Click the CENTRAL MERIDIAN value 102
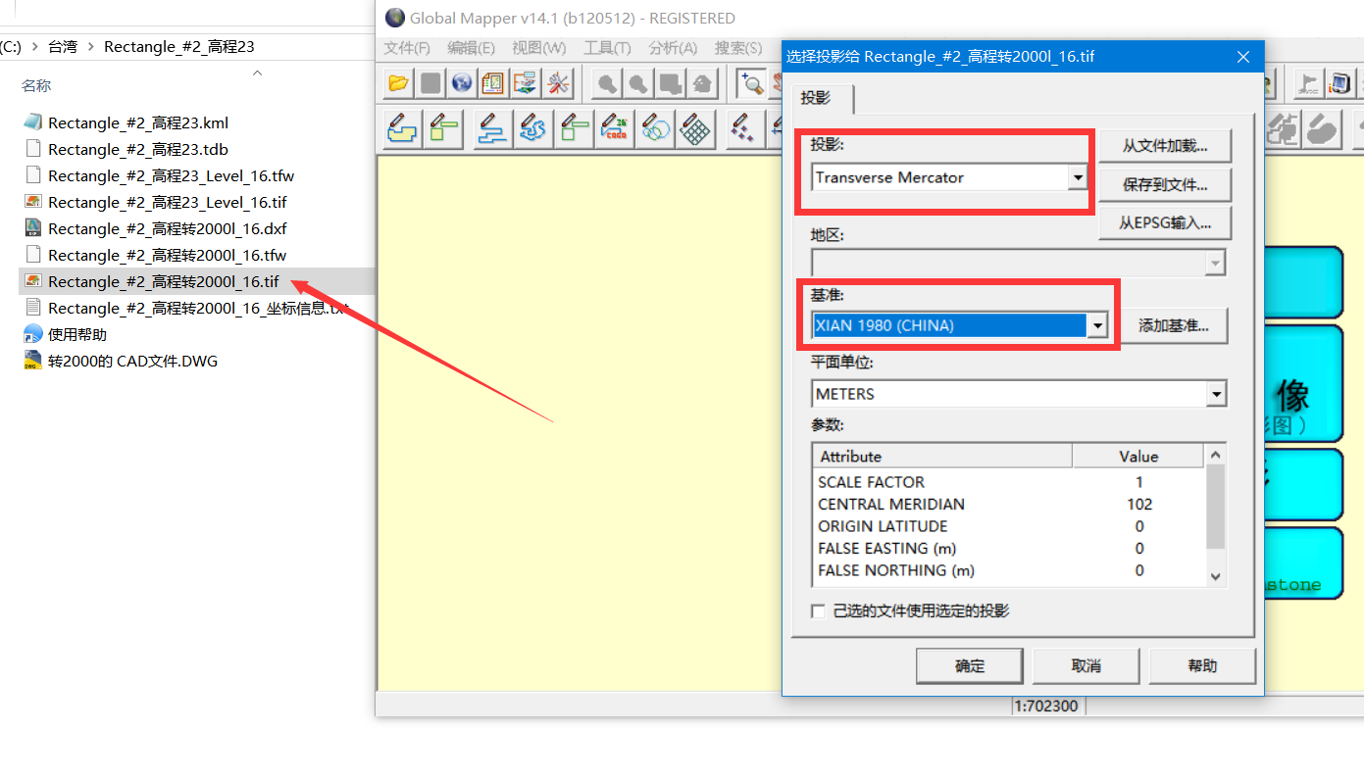Image resolution: width=1364 pixels, height=780 pixels. click(x=1139, y=504)
